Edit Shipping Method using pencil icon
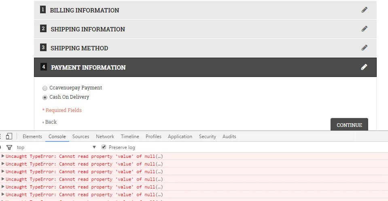 364,48
